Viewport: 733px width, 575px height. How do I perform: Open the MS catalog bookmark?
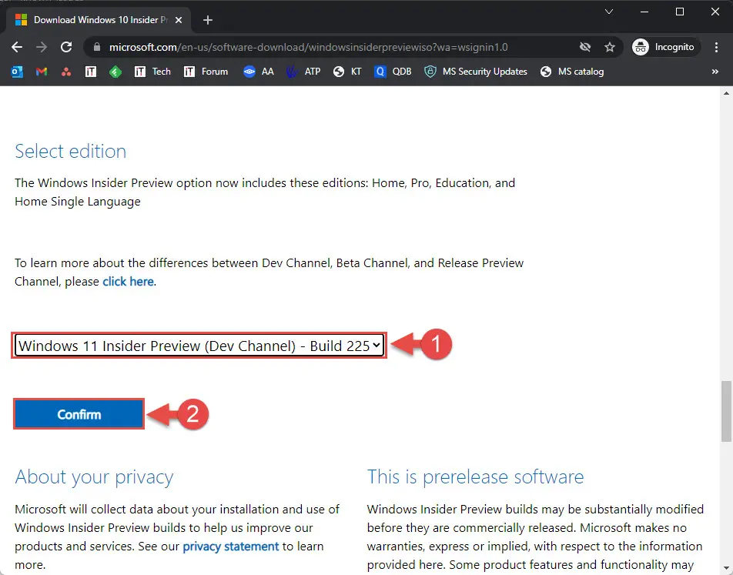pyautogui.click(x=572, y=72)
